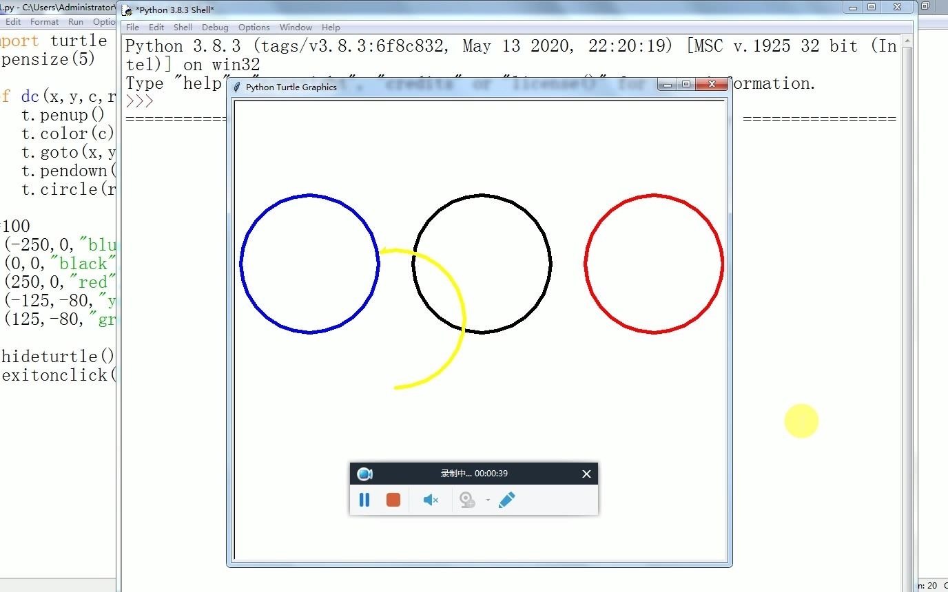Maximize the Python Shell window

[872, 7]
